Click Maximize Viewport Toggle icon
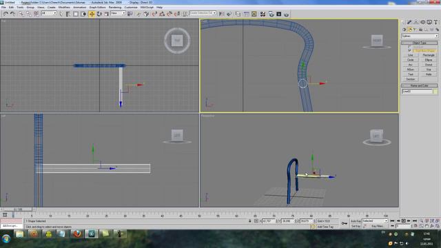The image size is (441, 248). coord(437,226)
